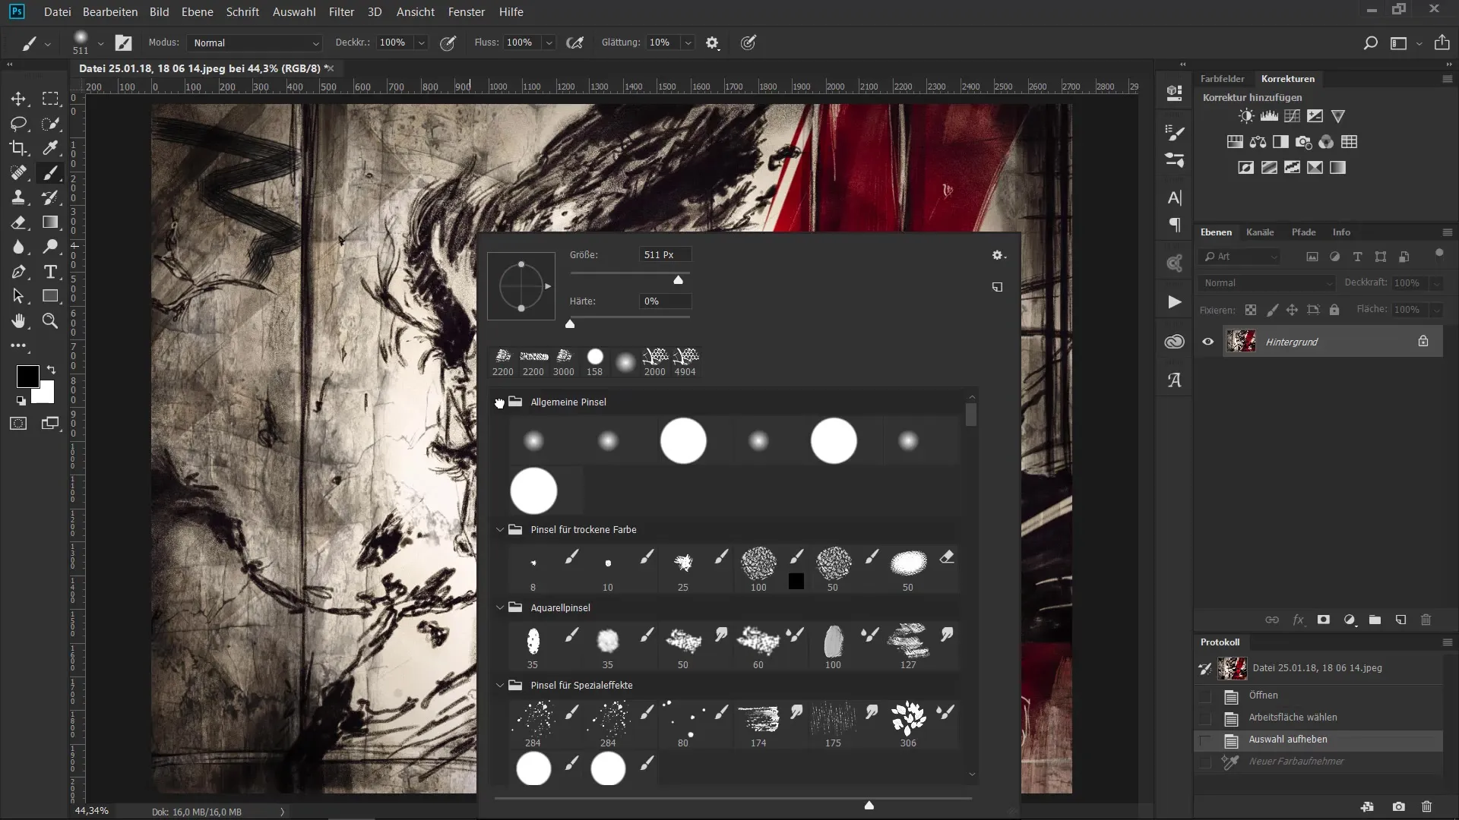Create new layer in Layers panel

tap(1400, 620)
